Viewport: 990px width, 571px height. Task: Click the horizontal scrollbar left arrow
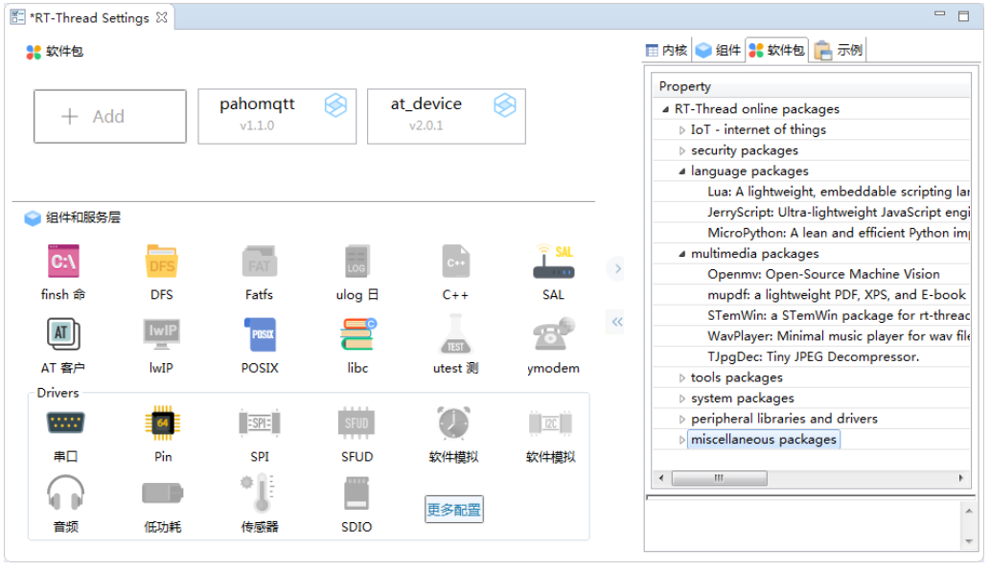(x=661, y=479)
